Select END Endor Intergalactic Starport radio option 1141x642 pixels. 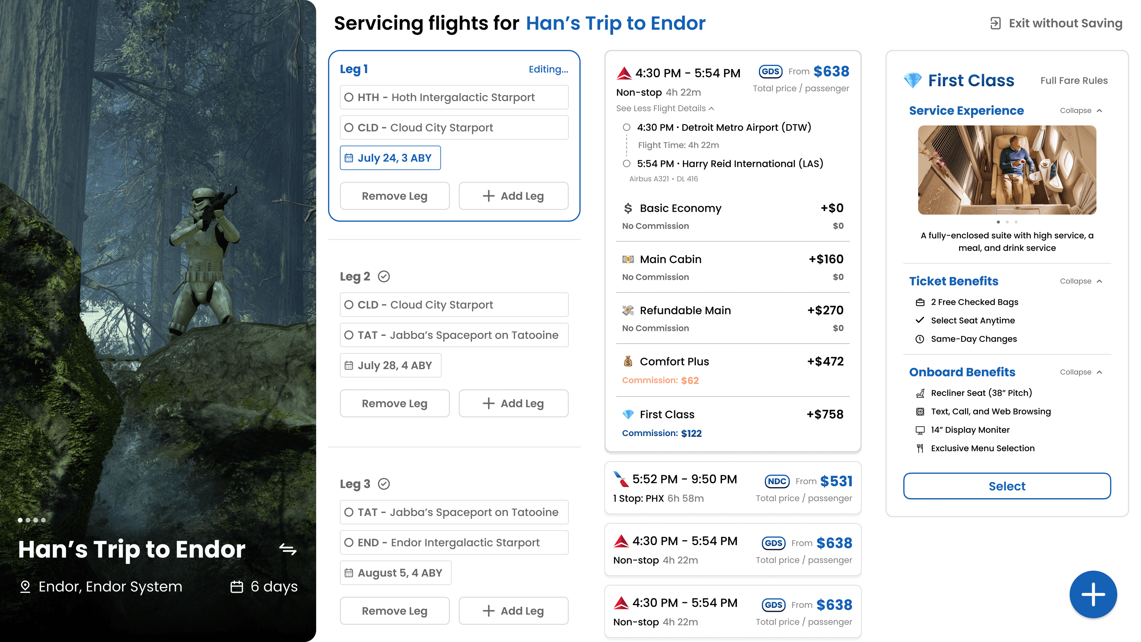pyautogui.click(x=349, y=542)
